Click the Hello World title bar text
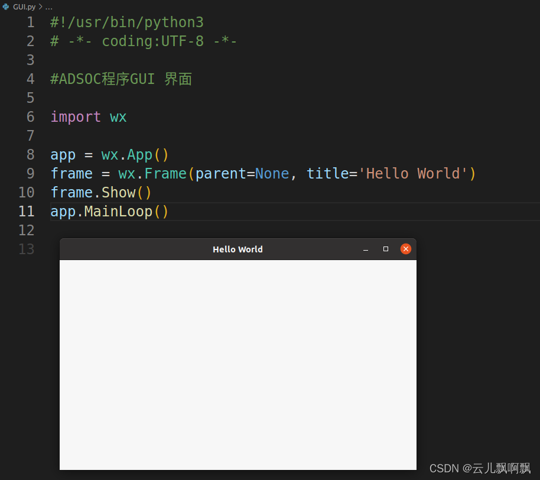This screenshot has width=540, height=480. click(x=238, y=249)
